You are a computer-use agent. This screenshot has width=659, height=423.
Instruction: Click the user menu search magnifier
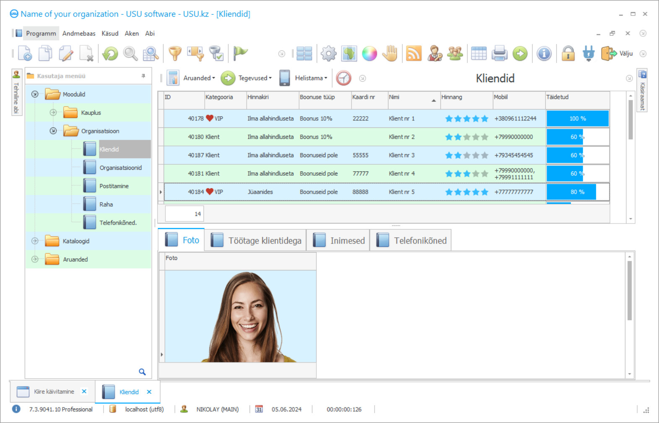pyautogui.click(x=142, y=372)
